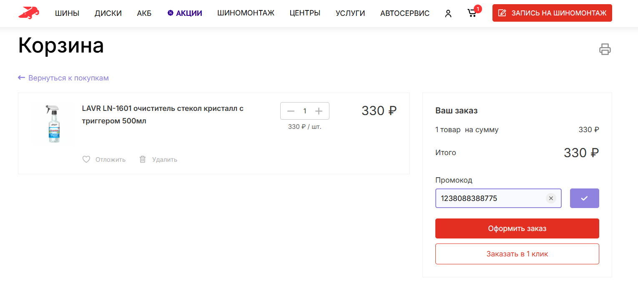Click ЗАПИСЬ НА ШИНОМОНТАЖ button
This screenshot has height=281, width=638.
(552, 13)
